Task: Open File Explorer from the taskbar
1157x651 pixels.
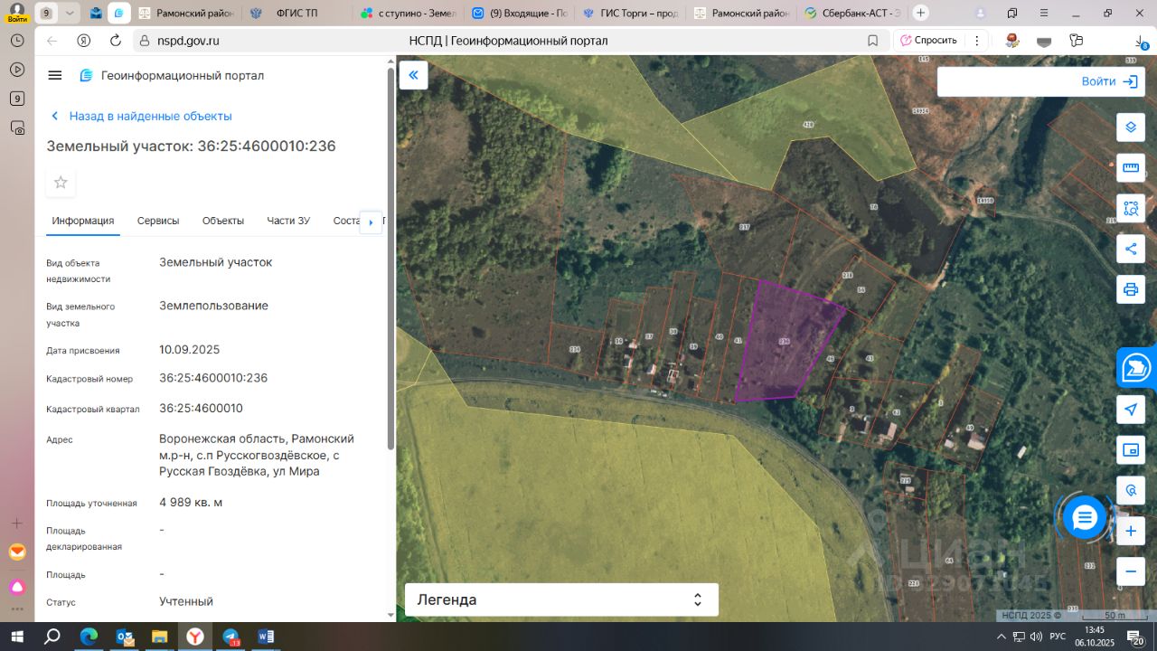Action: 160,637
